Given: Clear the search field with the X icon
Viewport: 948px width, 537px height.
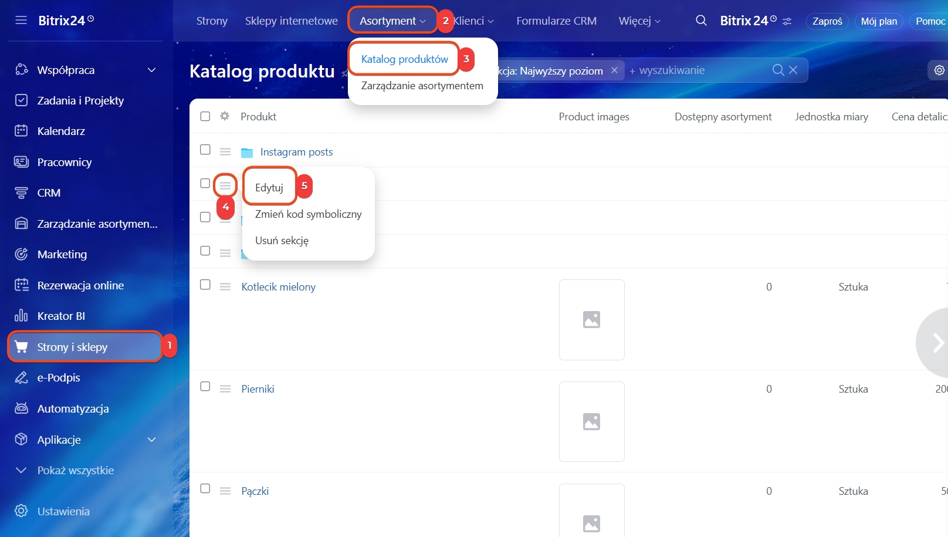Looking at the screenshot, I should tap(793, 70).
